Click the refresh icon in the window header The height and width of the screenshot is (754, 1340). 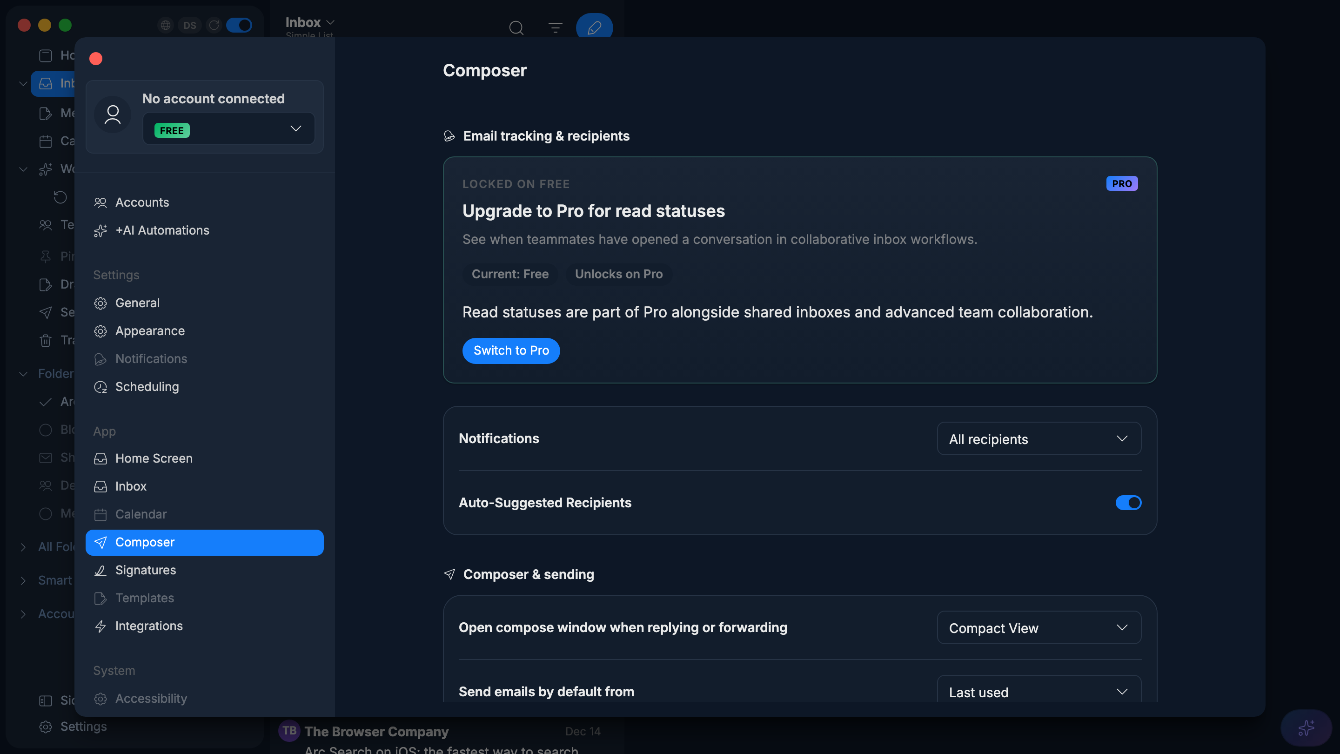tap(214, 25)
